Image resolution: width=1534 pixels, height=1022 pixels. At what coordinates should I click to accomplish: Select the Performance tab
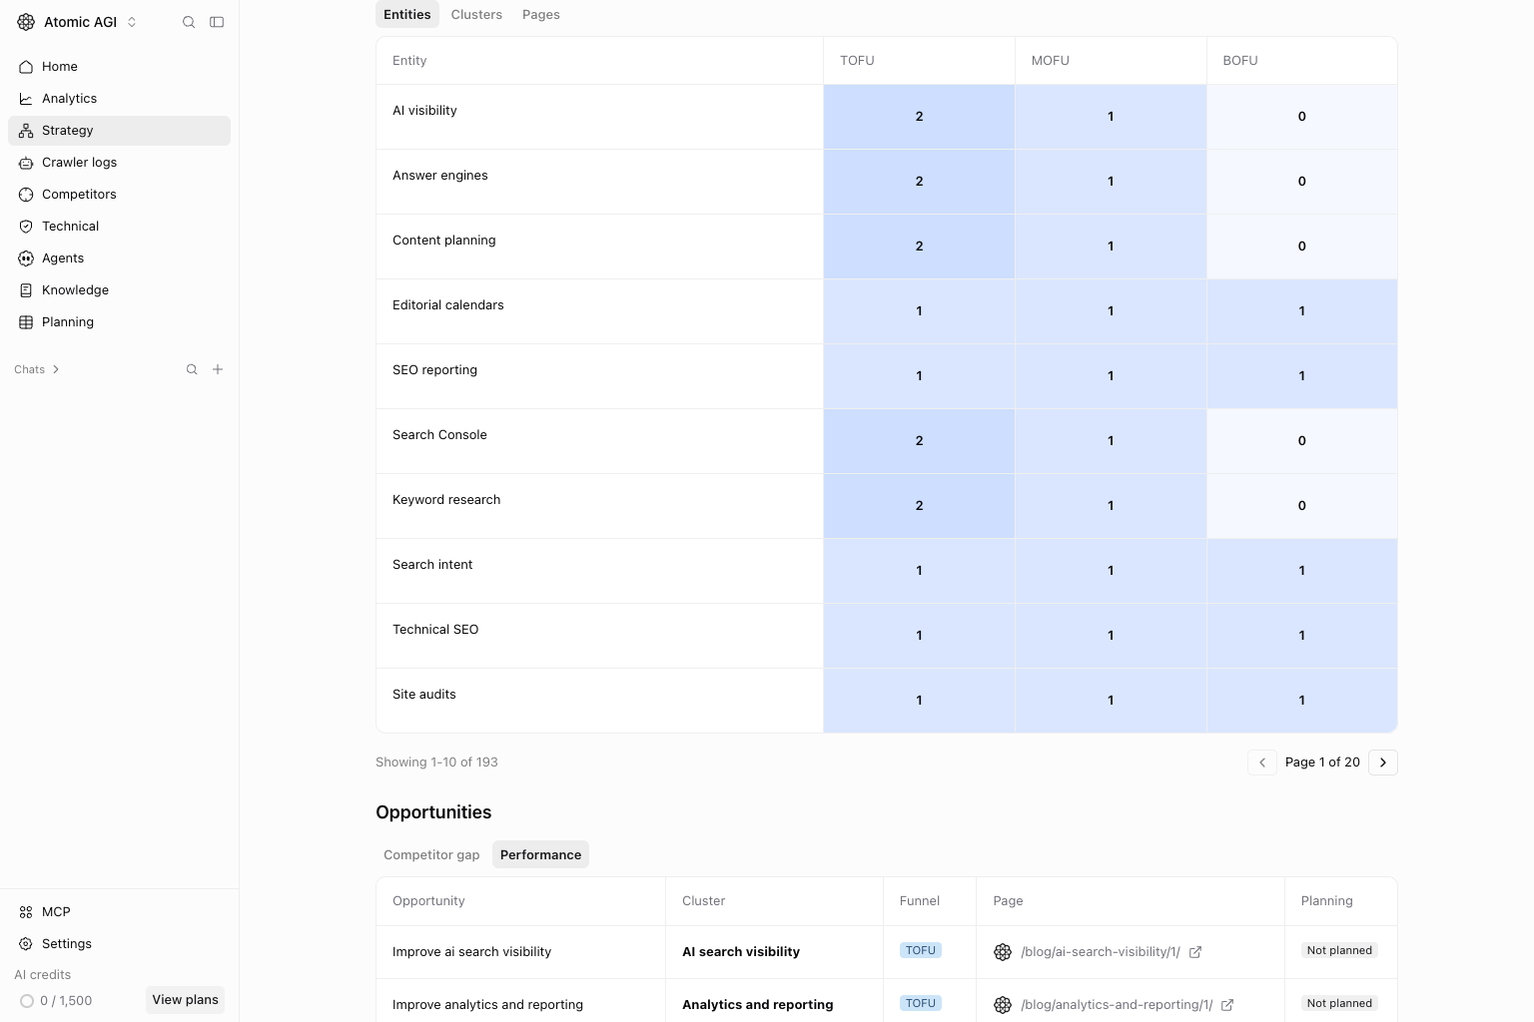point(540,855)
